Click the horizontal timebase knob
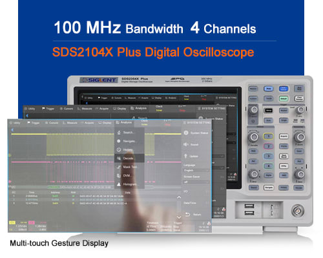Image resolution: width=323 pixels, height=258 pixels. [300, 137]
